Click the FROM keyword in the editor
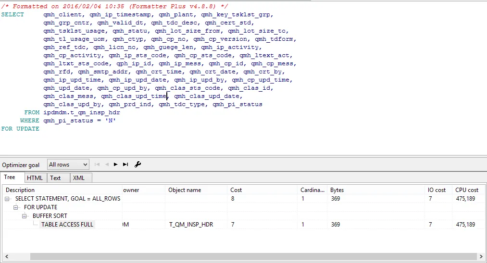487x263 pixels. [32, 113]
